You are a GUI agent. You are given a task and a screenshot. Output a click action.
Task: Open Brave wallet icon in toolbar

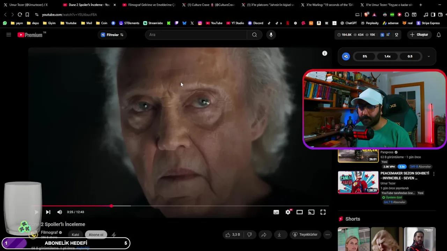[x=440, y=15]
